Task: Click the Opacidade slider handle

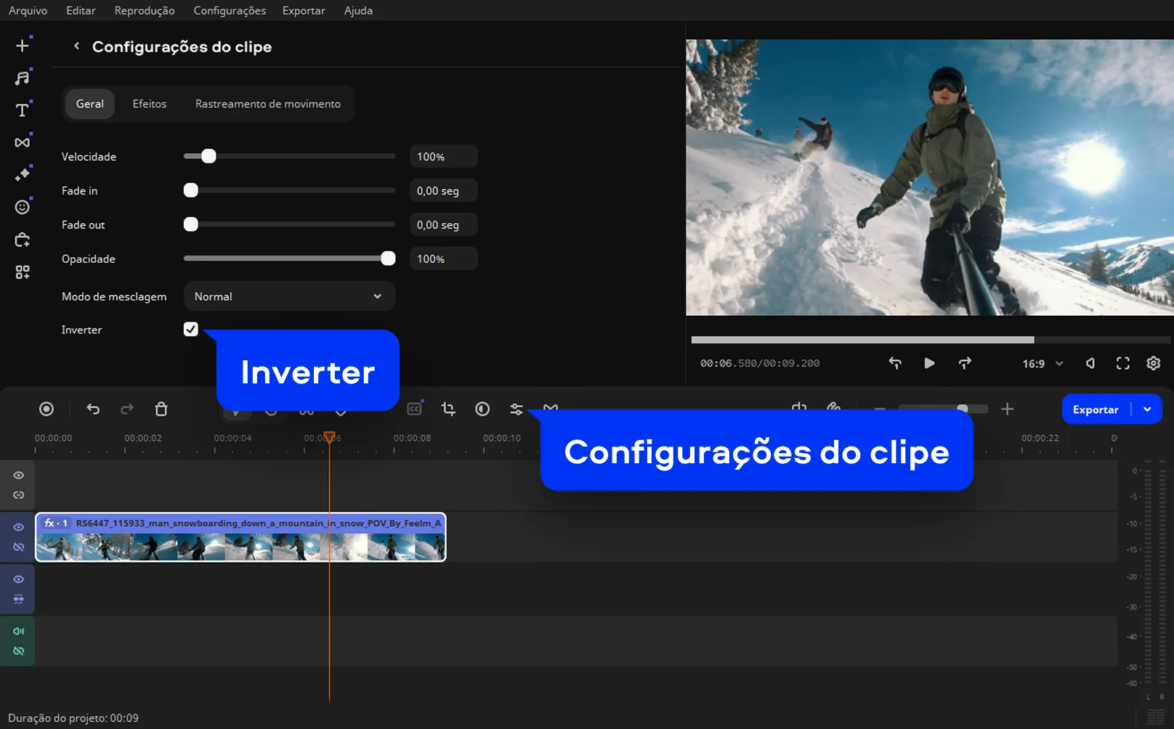Action: point(388,258)
